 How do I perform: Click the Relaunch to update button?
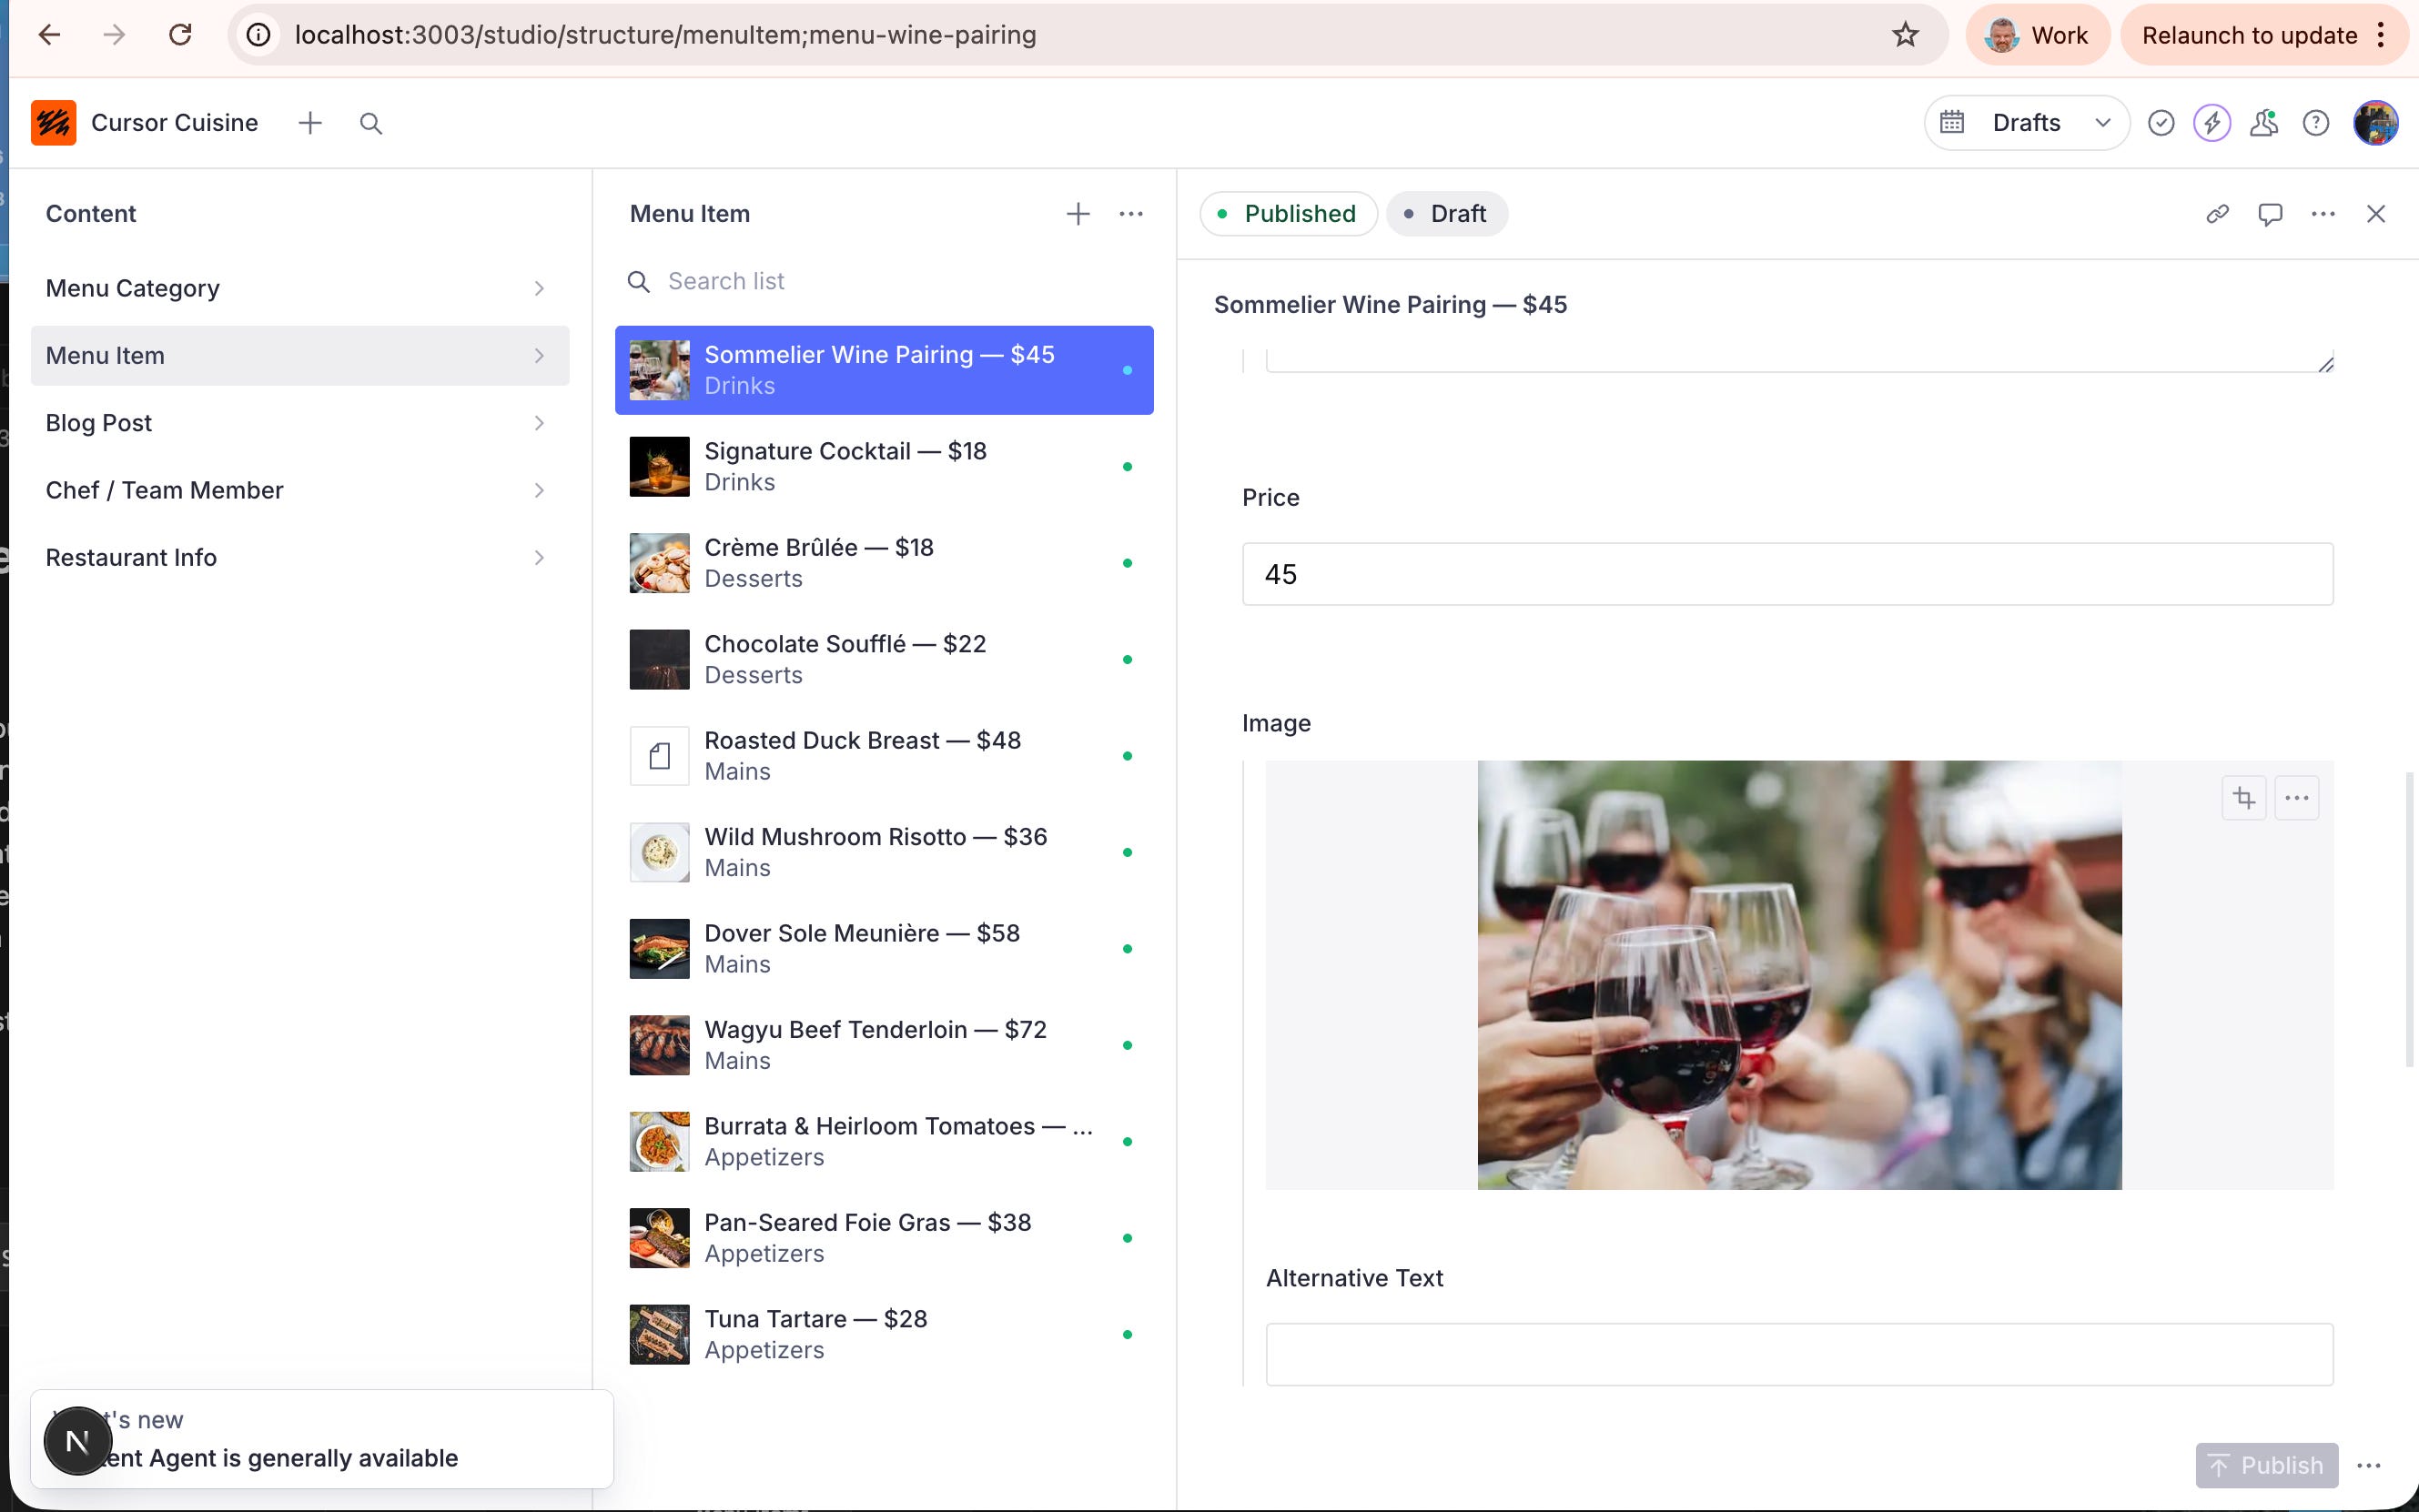click(x=2249, y=35)
